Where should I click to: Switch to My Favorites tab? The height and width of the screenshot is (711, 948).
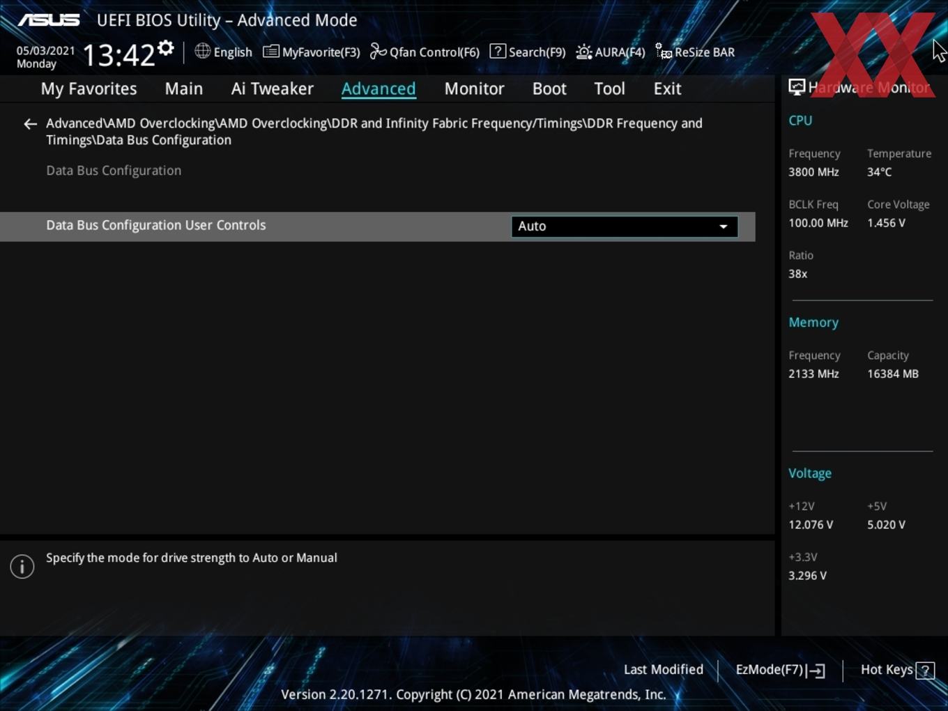point(89,89)
